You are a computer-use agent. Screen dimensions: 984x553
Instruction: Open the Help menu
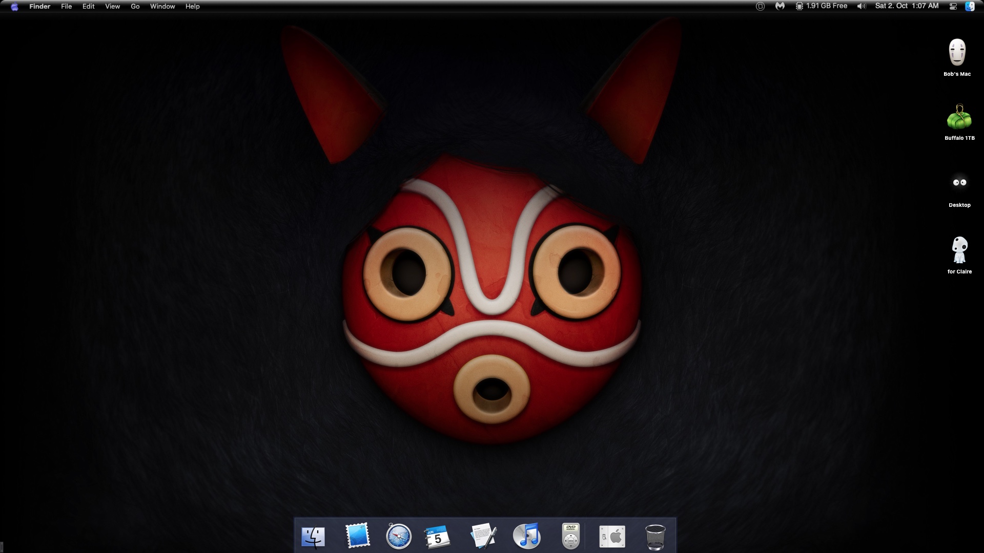click(x=192, y=6)
